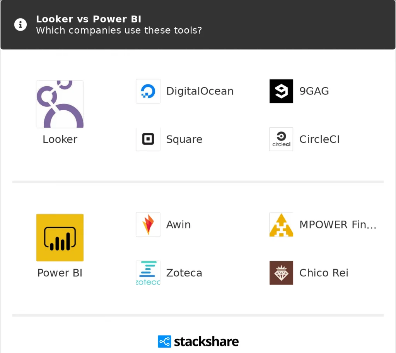This screenshot has height=353, width=396.
Task: Select the Zoteca company name
Action: click(184, 273)
